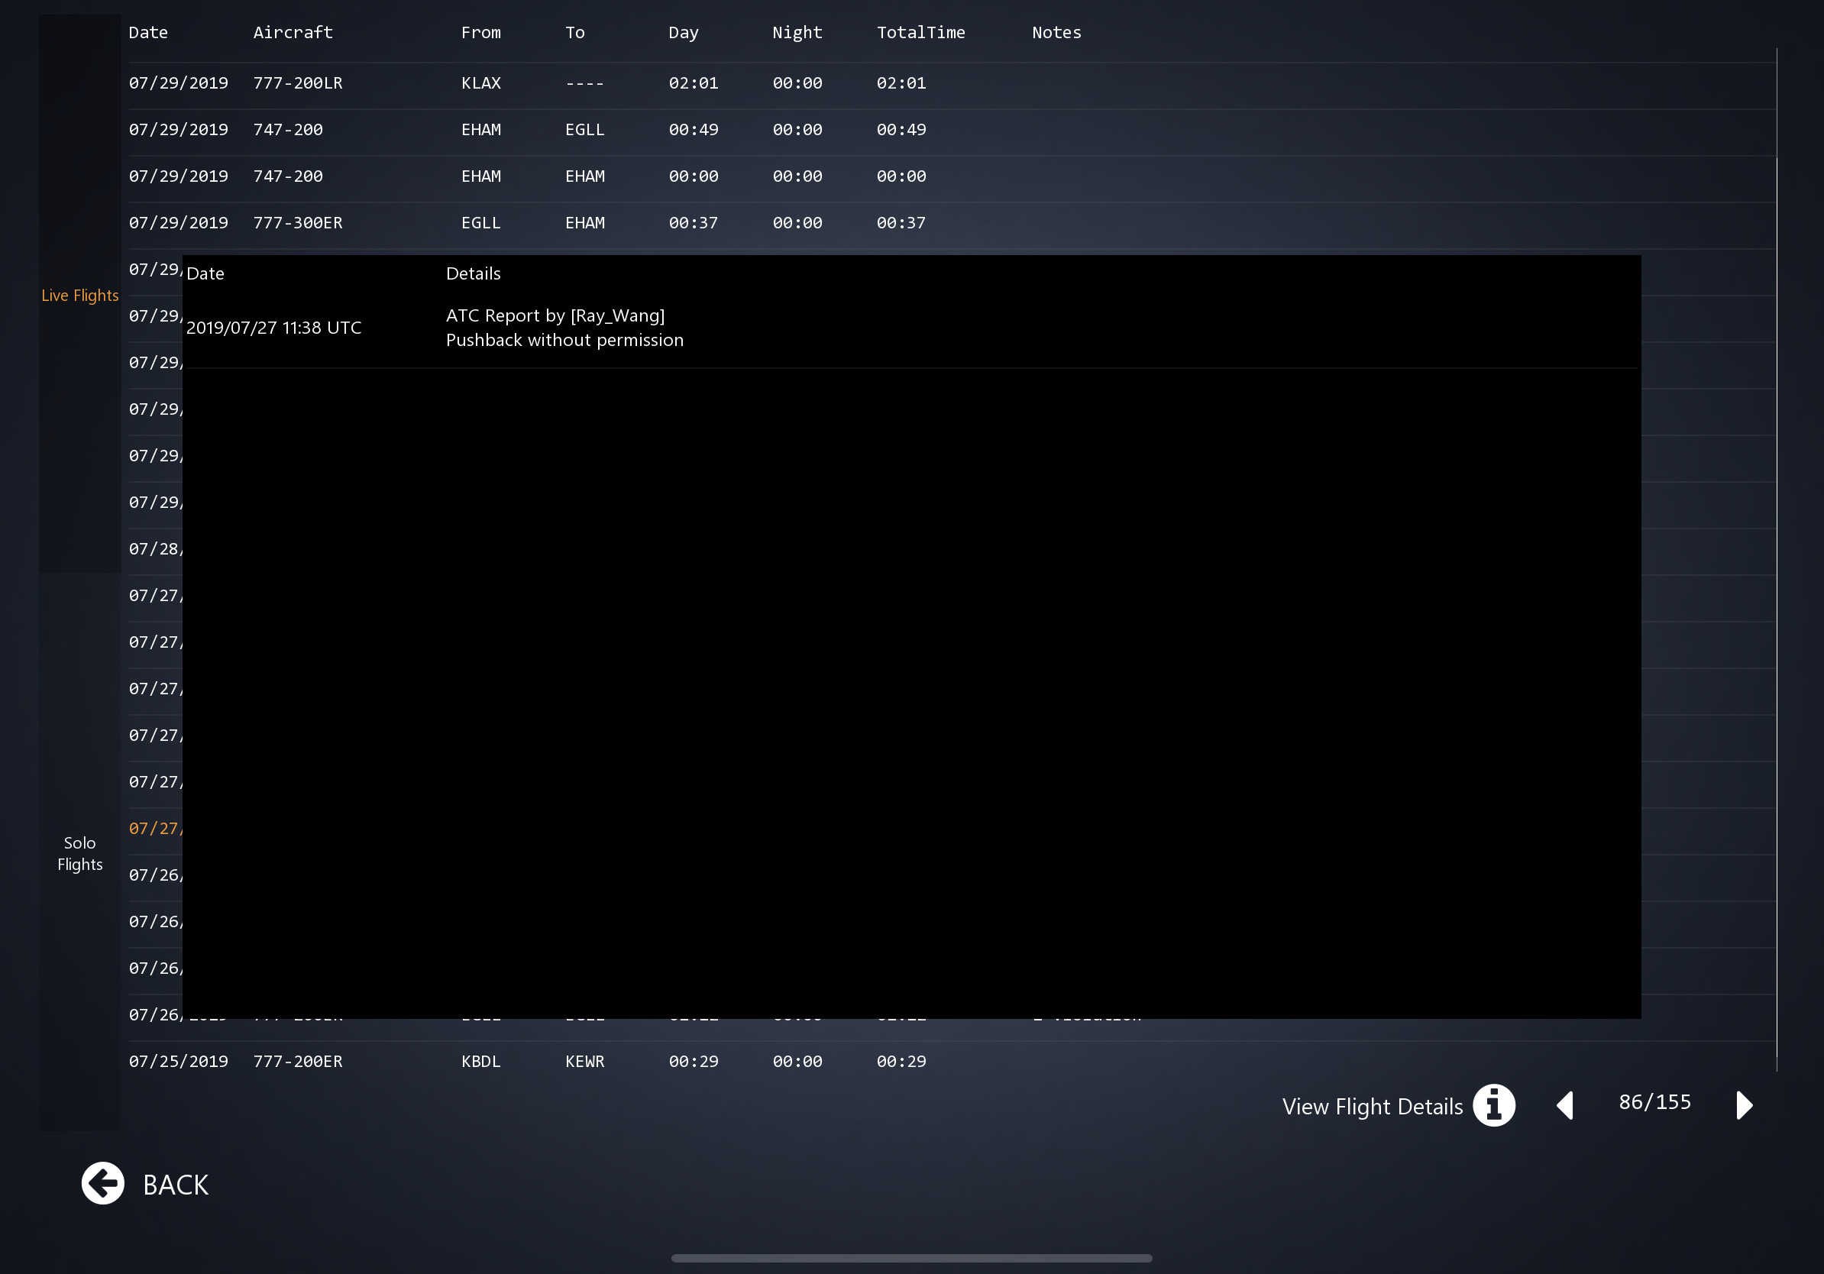This screenshot has height=1274, width=1824.
Task: Click the highlighted orange 07/27 flight entry
Action: click(155, 829)
